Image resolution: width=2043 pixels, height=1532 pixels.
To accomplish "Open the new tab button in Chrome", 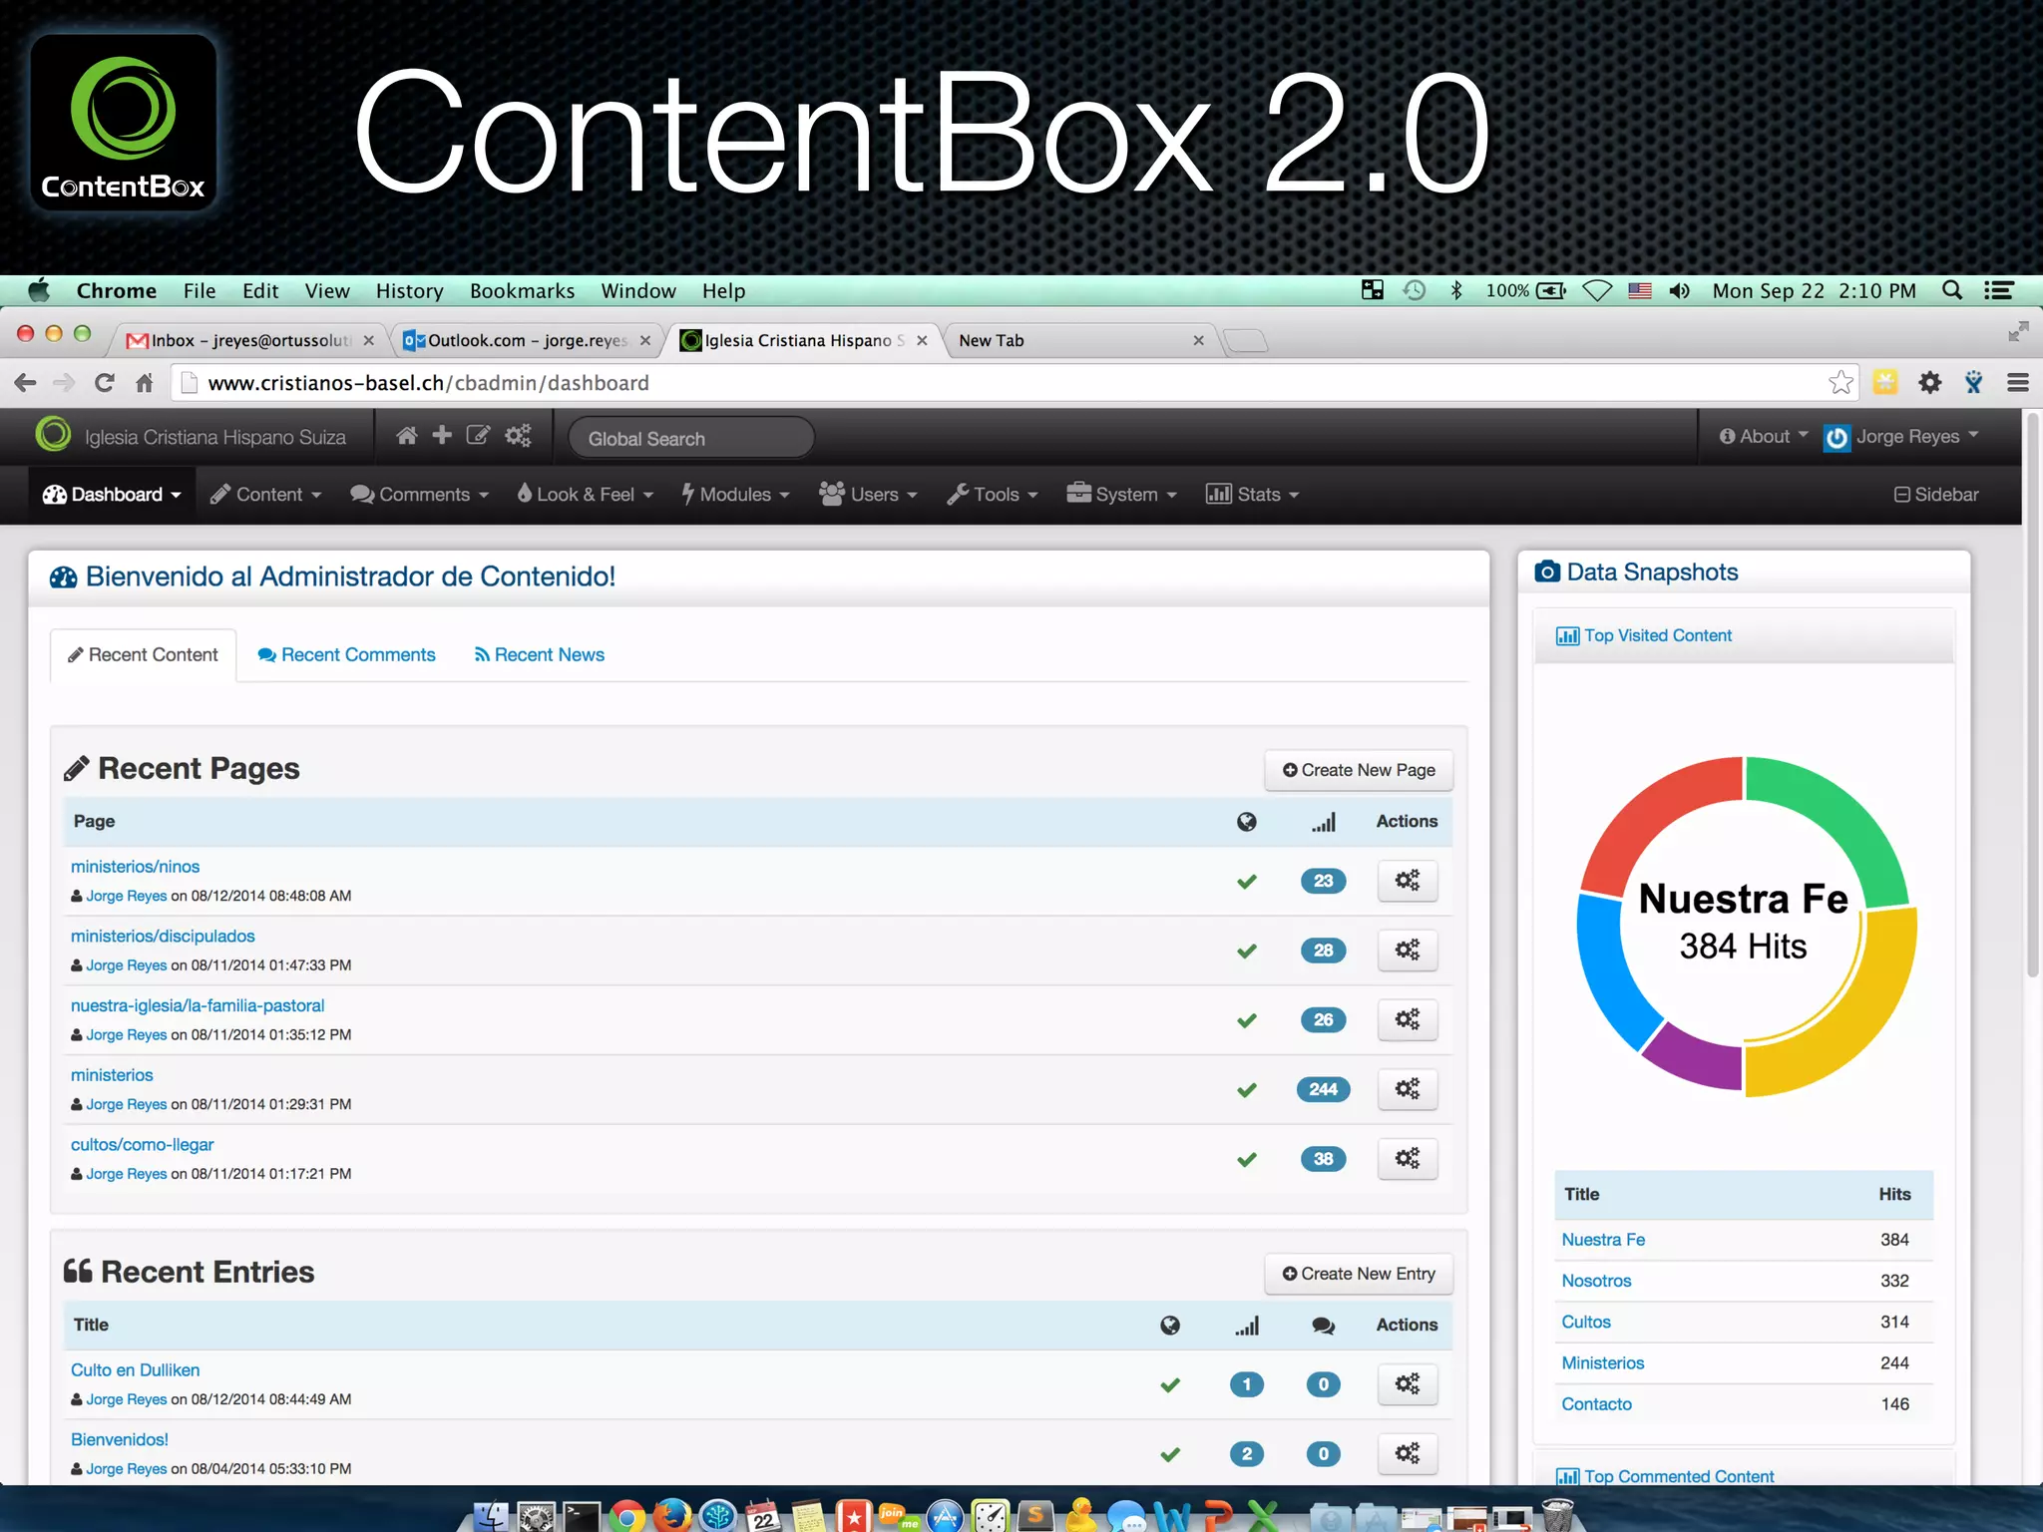I will tap(1245, 341).
